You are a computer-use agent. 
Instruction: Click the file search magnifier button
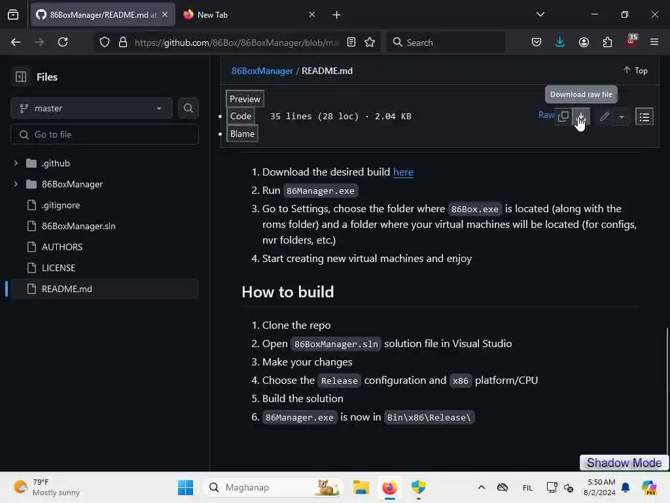(188, 108)
